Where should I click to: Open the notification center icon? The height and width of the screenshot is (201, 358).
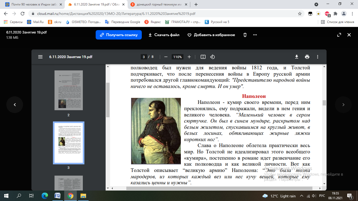(350, 196)
